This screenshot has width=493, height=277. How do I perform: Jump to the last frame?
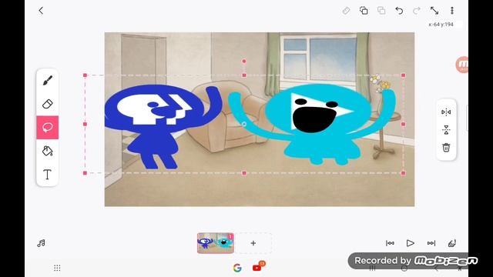431,243
